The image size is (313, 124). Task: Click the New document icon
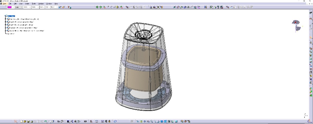[x=22, y=121]
